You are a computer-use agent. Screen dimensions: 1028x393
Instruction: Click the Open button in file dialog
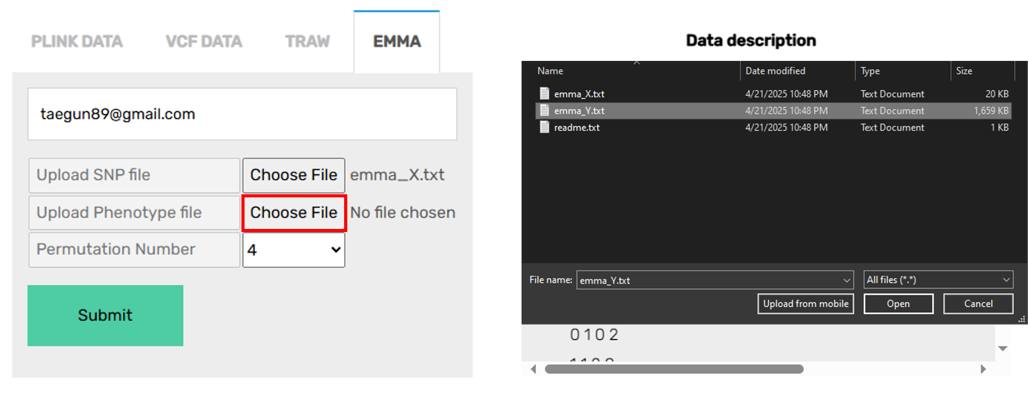(x=898, y=304)
